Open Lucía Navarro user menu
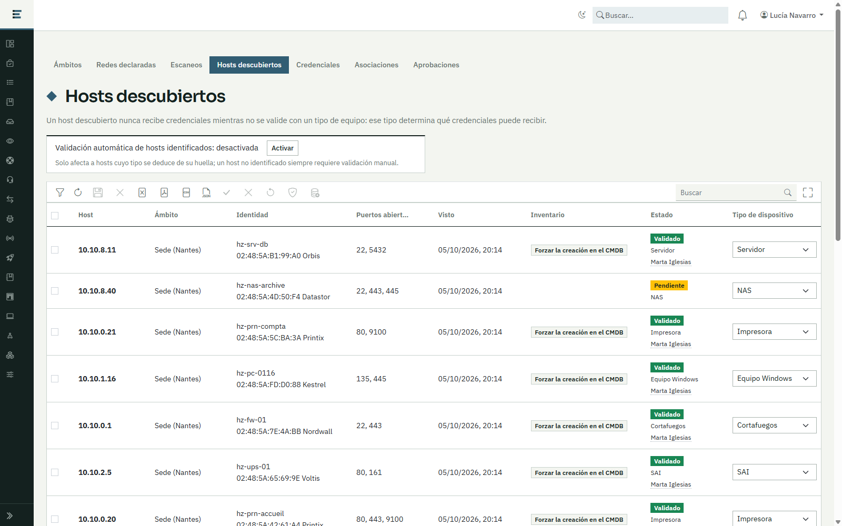842x526 pixels. (792, 15)
